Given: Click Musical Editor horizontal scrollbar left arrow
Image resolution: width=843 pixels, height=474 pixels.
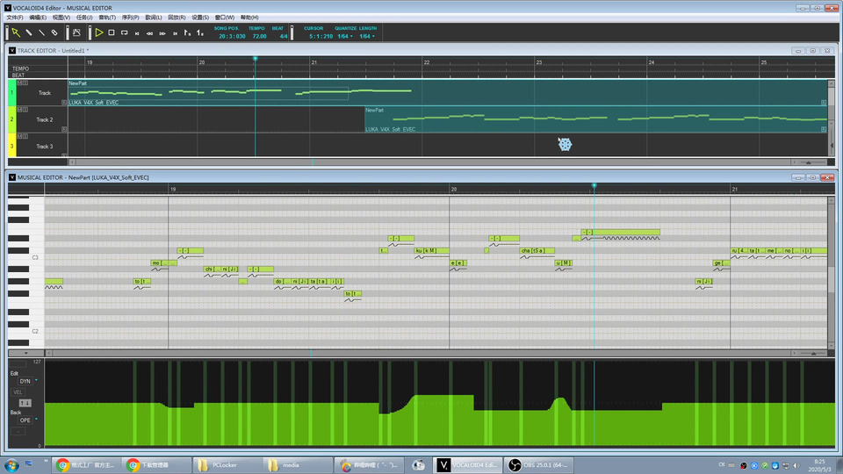Looking at the screenshot, I should click(49, 353).
